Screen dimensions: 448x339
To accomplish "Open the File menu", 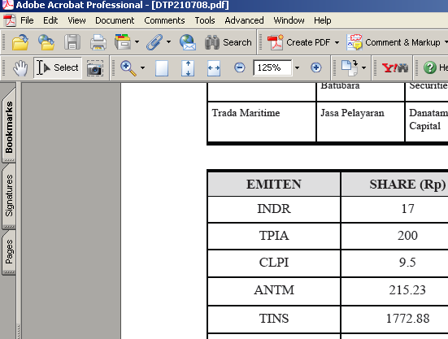I will pos(27,20).
